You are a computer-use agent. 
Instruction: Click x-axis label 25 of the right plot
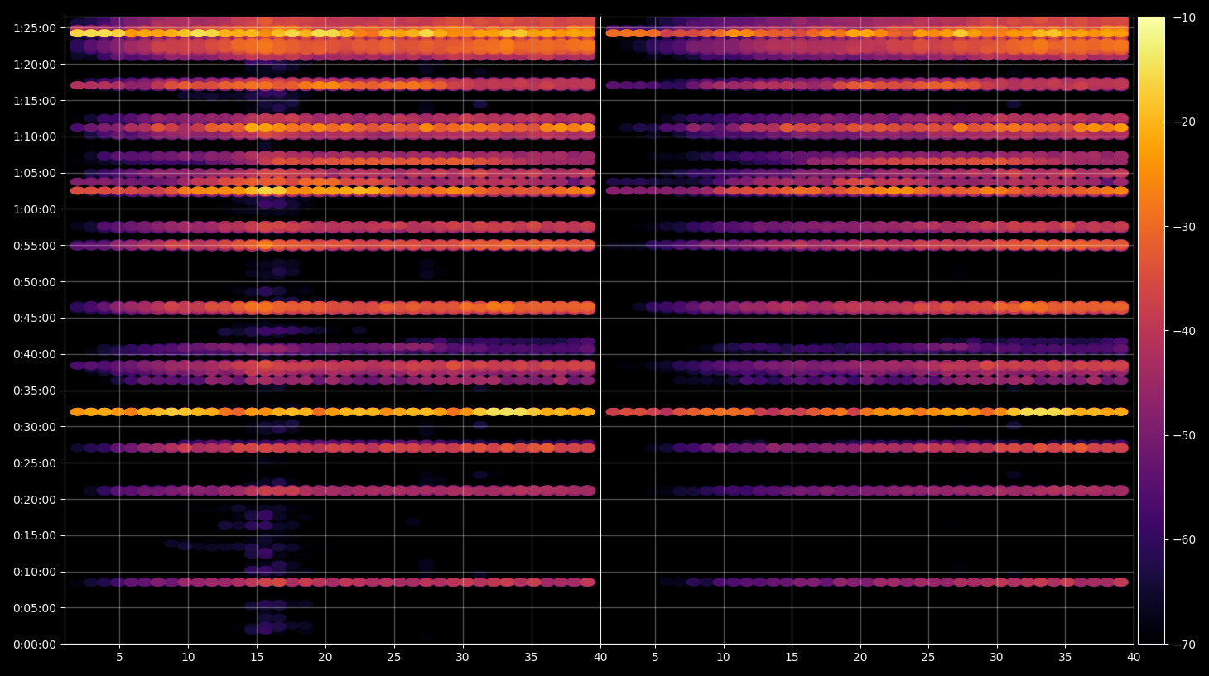928,658
